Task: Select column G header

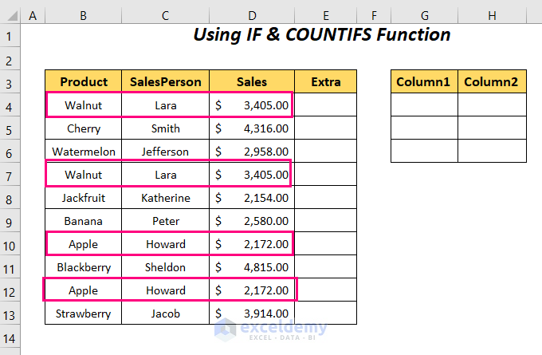Action: click(424, 15)
